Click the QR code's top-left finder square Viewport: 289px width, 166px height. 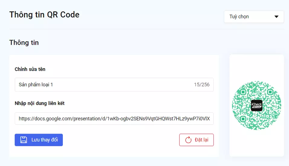point(243,92)
